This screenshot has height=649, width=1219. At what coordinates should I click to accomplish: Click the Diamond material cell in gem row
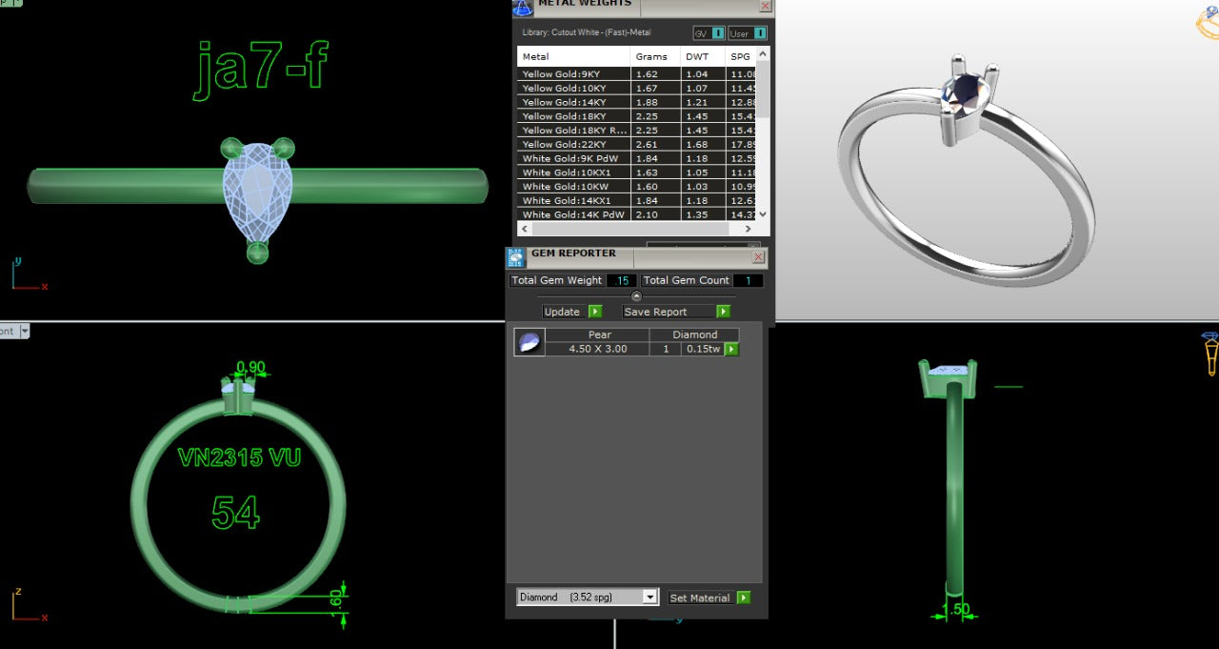click(695, 335)
